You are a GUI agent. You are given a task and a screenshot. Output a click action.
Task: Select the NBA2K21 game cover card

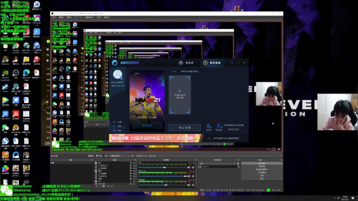click(147, 100)
